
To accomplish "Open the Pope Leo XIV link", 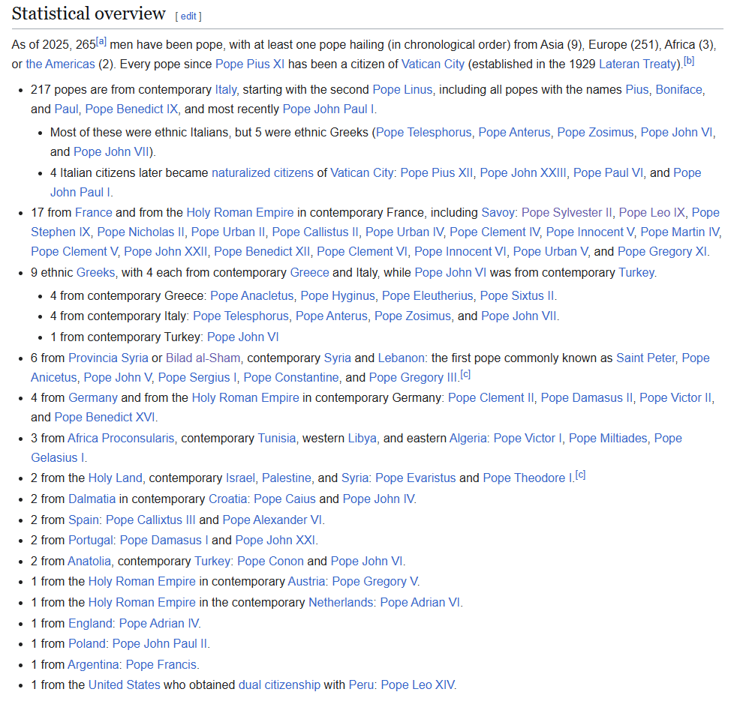I will [x=417, y=685].
